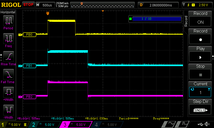
Task: Click the PB2 channel 3 label
Action: [x=29, y=97]
